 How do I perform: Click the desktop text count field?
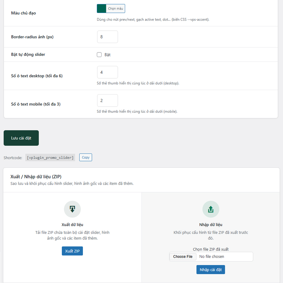click(x=107, y=72)
